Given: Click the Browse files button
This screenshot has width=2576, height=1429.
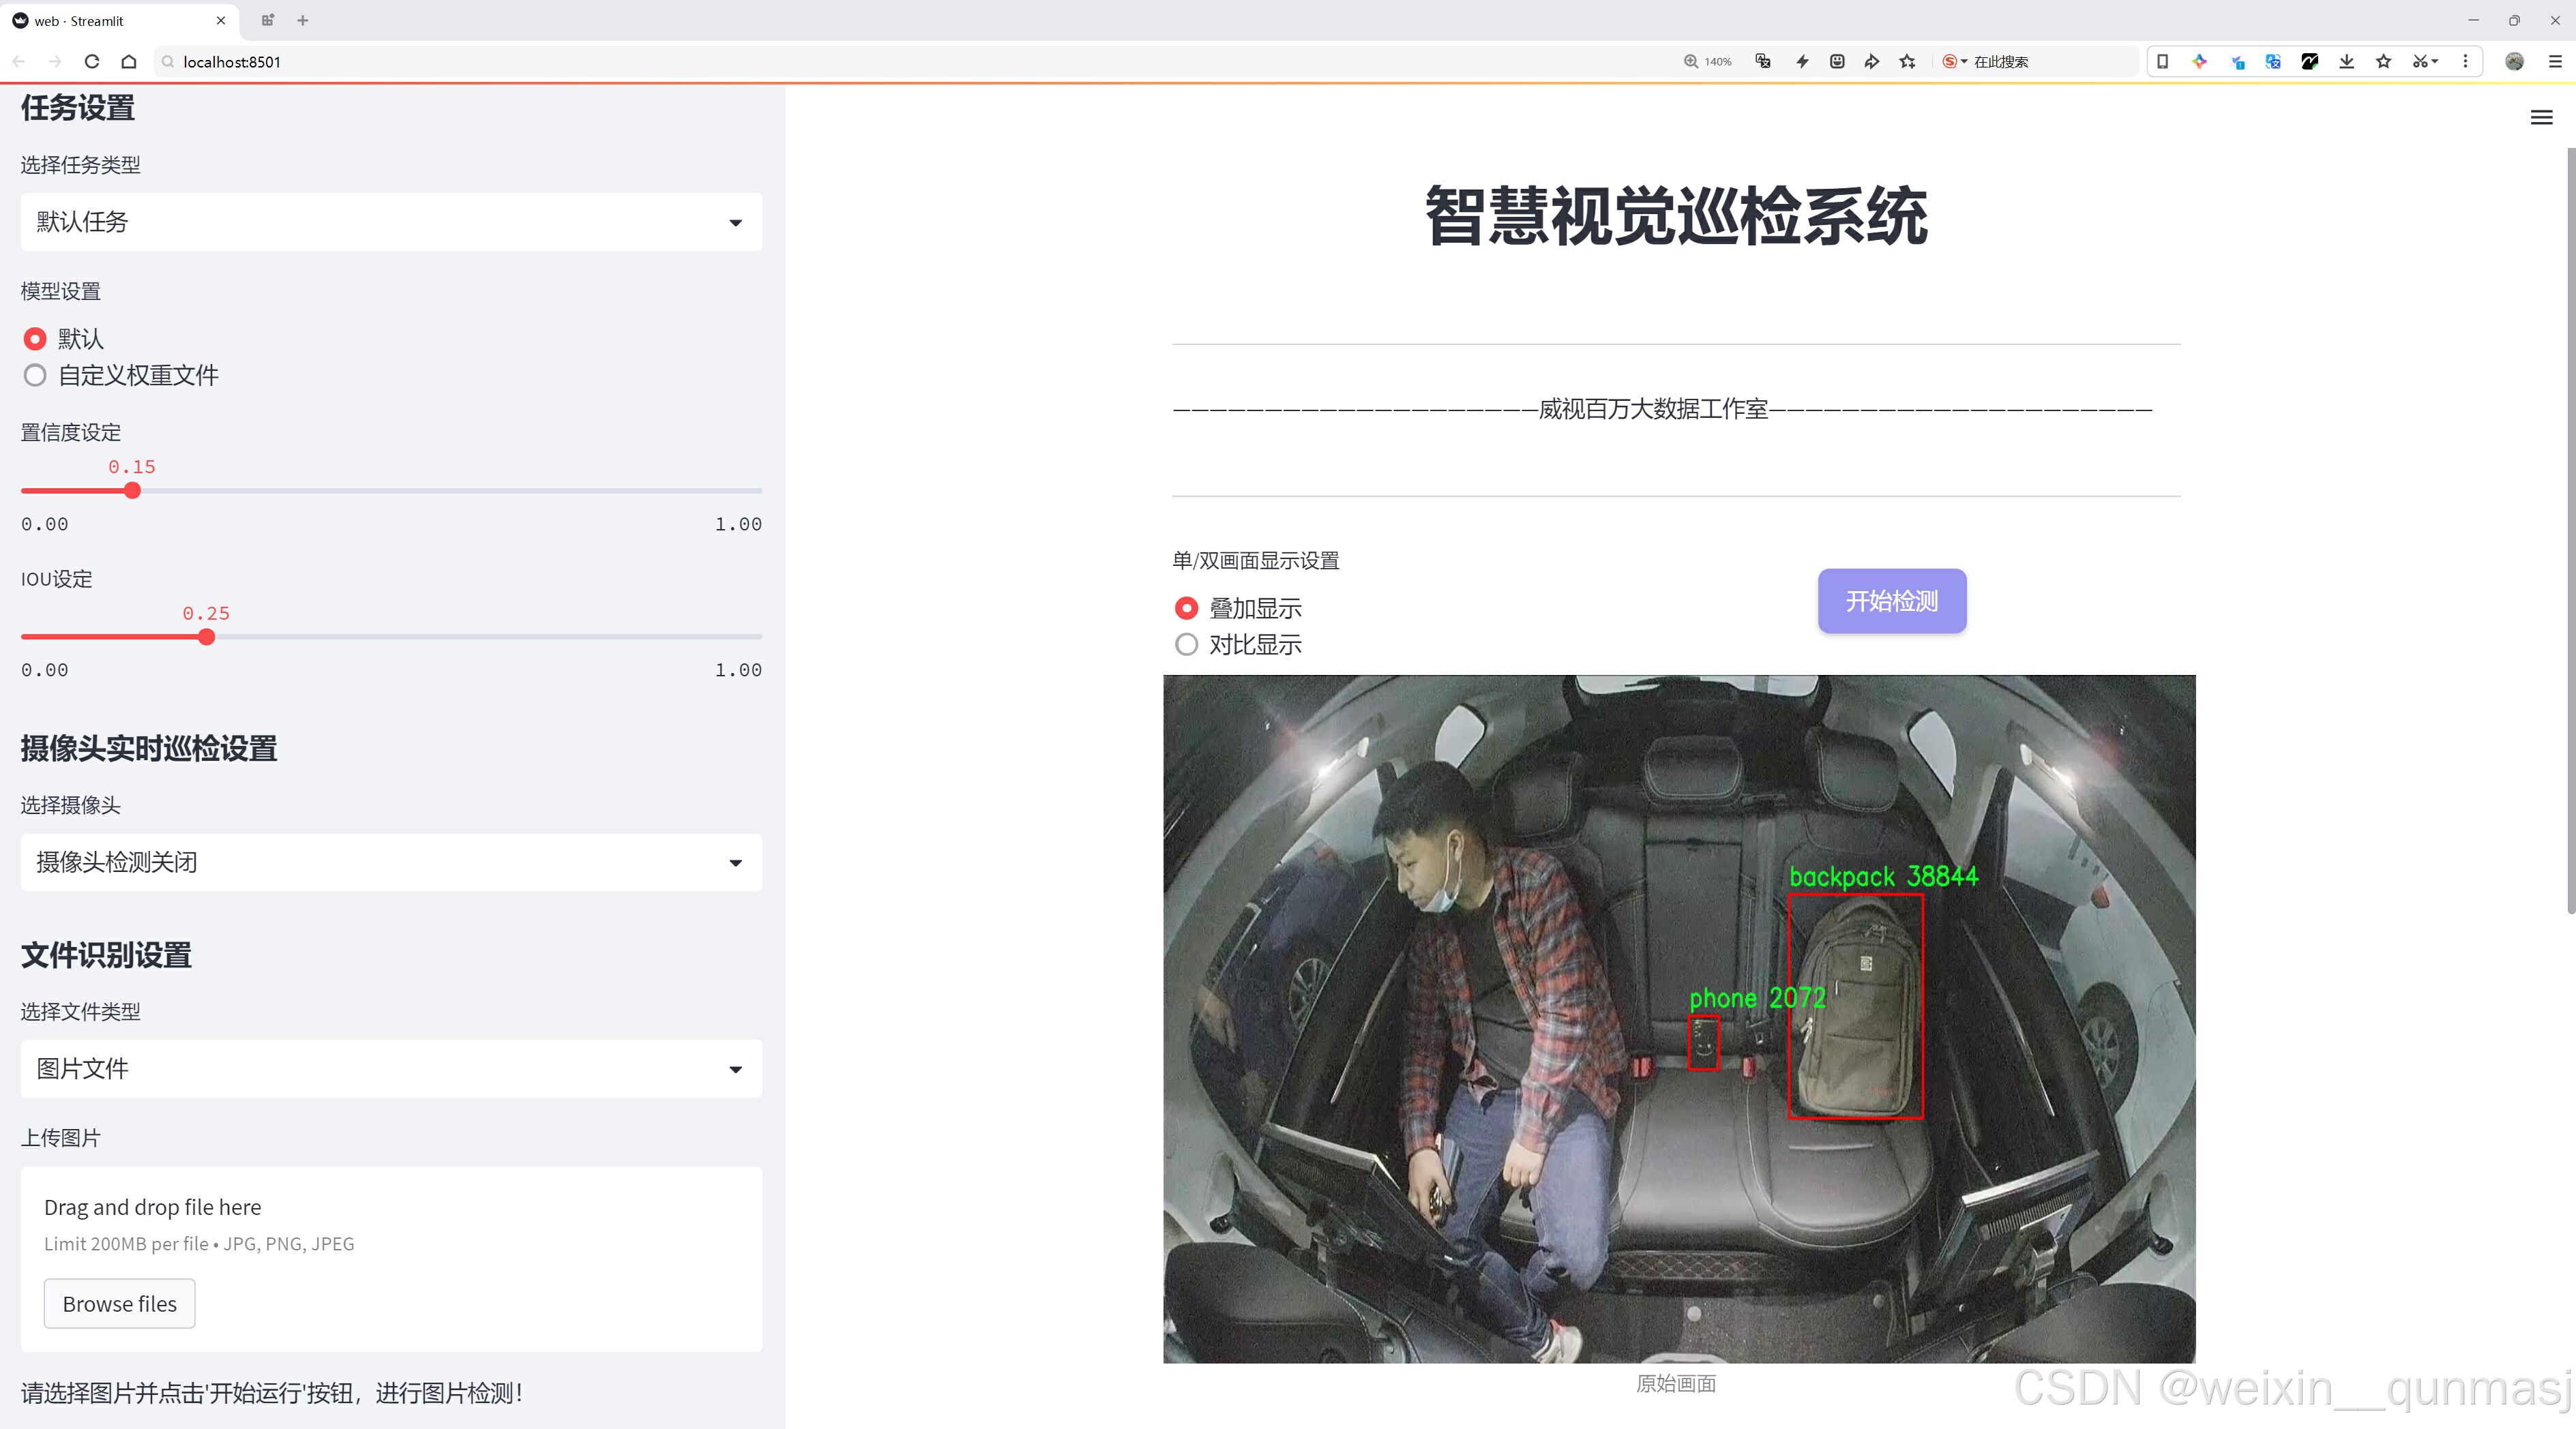Looking at the screenshot, I should pos(119,1304).
